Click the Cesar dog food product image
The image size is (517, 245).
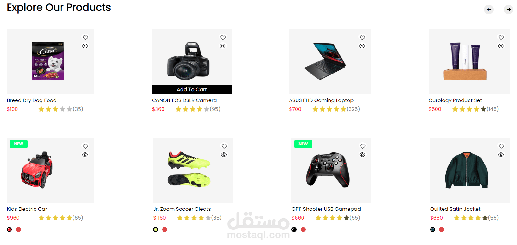pyautogui.click(x=48, y=61)
